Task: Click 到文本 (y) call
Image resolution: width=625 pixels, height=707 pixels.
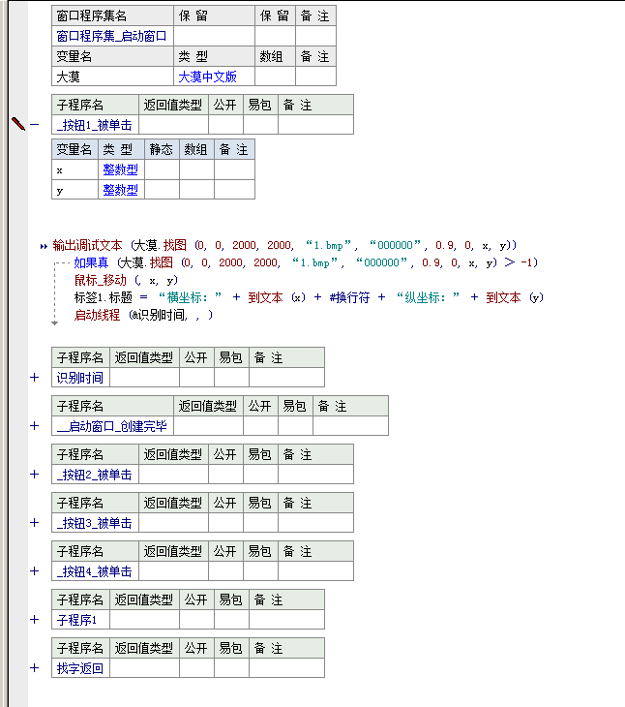Action: tap(515, 297)
